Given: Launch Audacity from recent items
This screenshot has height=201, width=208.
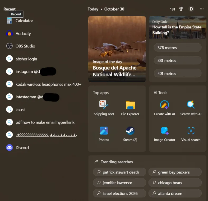Looking at the screenshot, I should 19,33.
